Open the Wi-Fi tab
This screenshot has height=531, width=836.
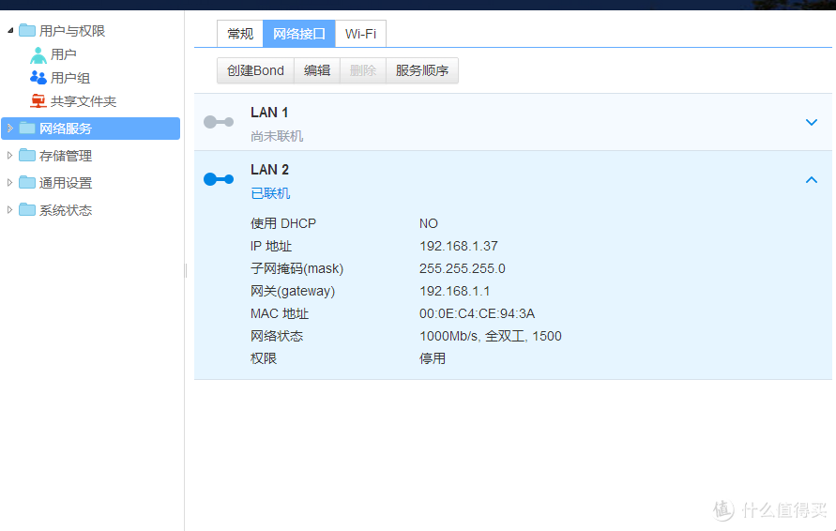[361, 34]
